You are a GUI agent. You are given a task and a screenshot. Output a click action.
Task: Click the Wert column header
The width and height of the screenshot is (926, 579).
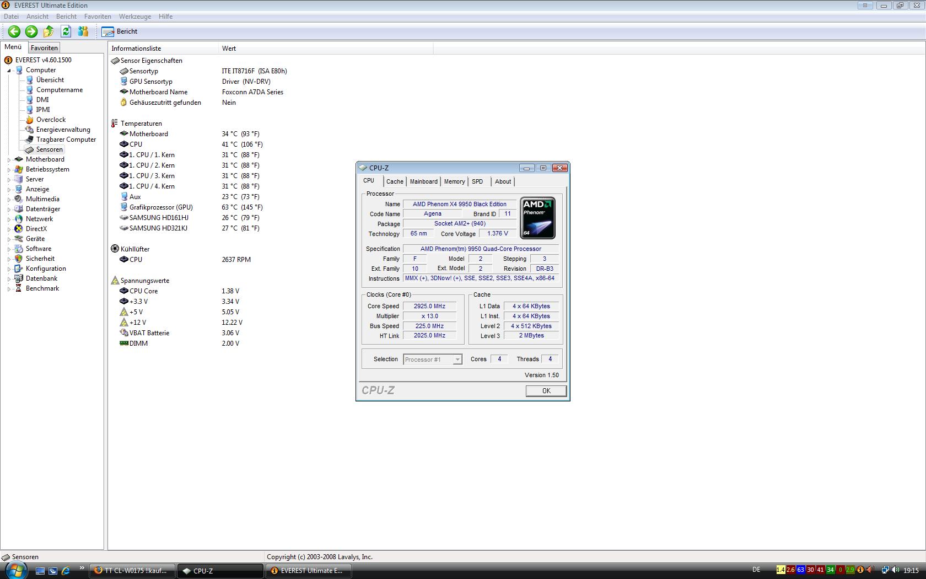(326, 49)
